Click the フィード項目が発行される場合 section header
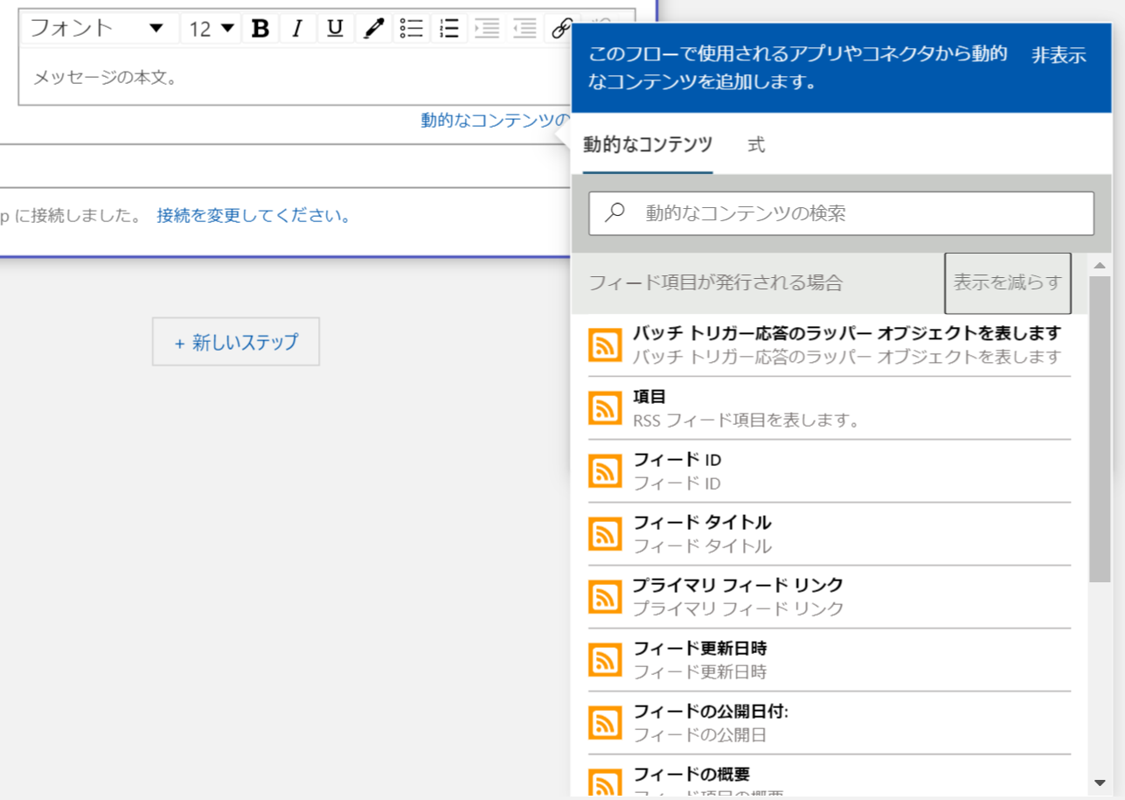This screenshot has width=1125, height=800. (716, 283)
